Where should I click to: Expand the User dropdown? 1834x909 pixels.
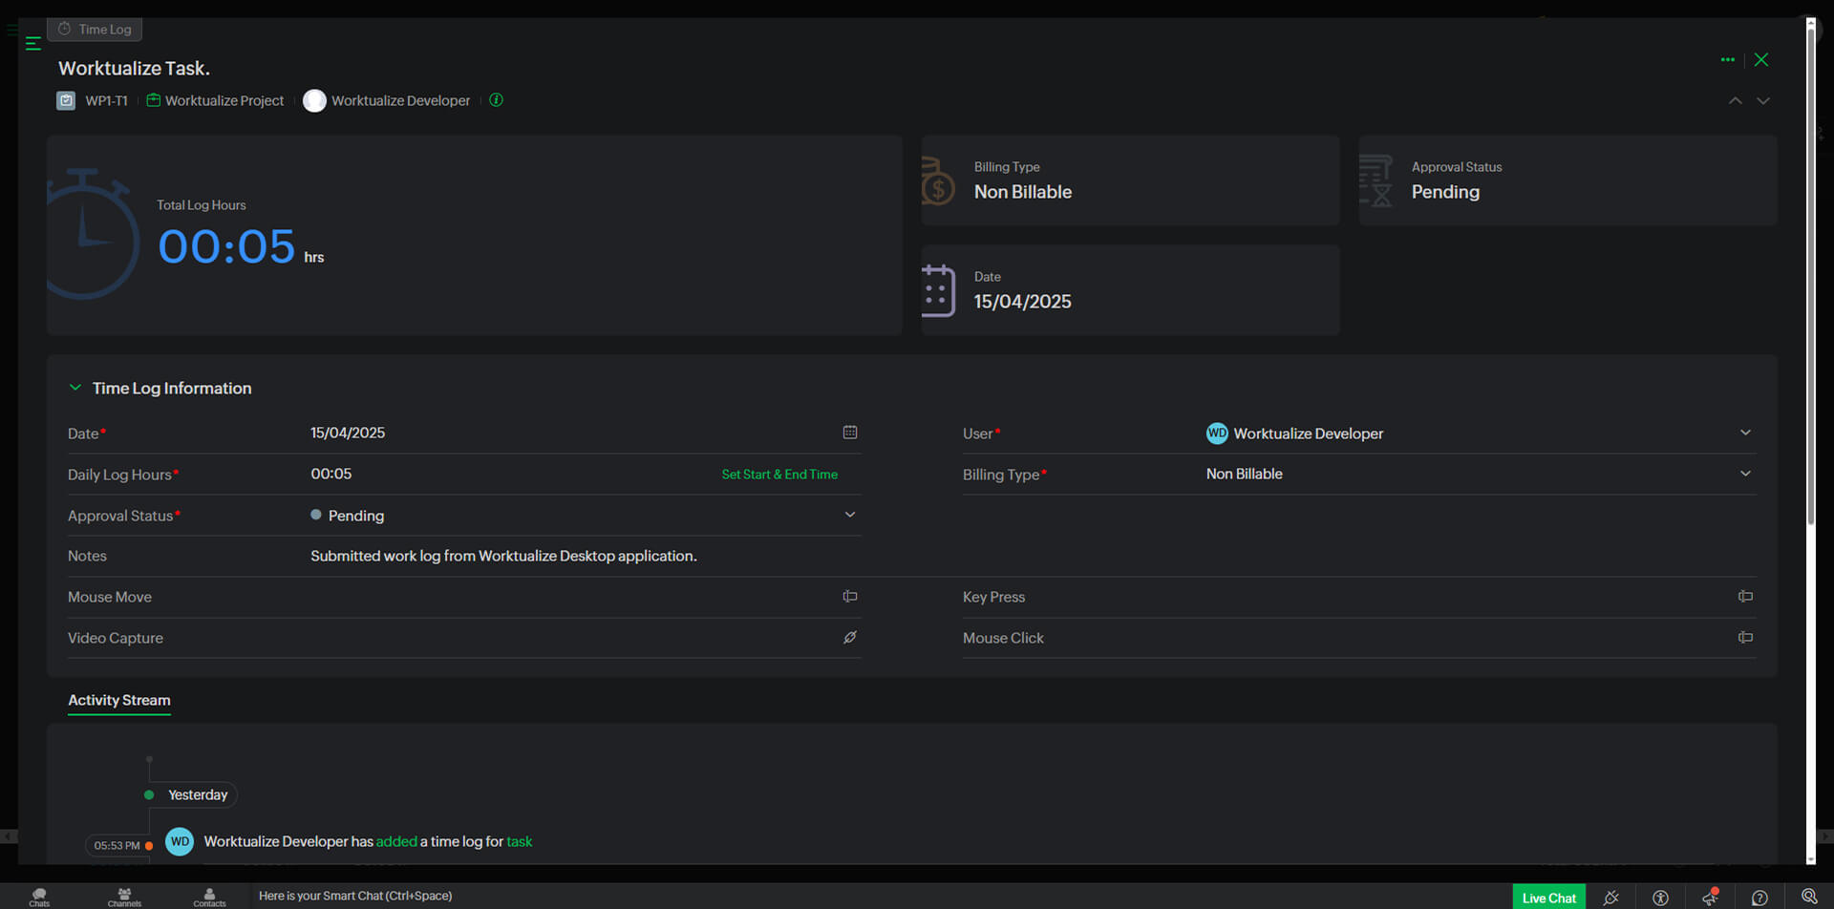tap(1744, 433)
